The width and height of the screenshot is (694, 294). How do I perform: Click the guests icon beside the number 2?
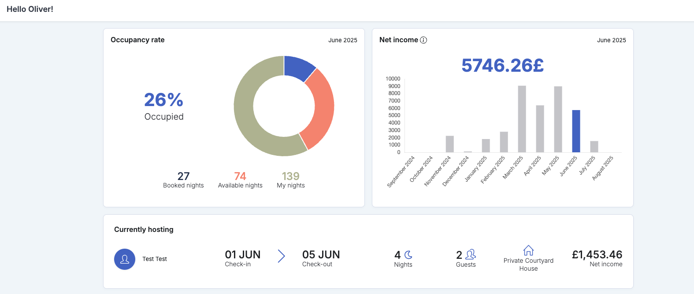pyautogui.click(x=471, y=254)
